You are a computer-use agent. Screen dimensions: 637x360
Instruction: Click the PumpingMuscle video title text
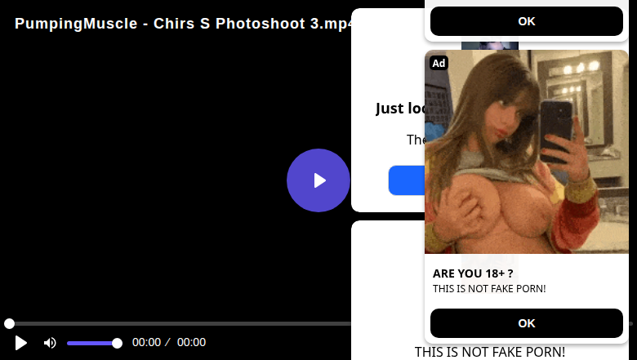click(x=183, y=24)
